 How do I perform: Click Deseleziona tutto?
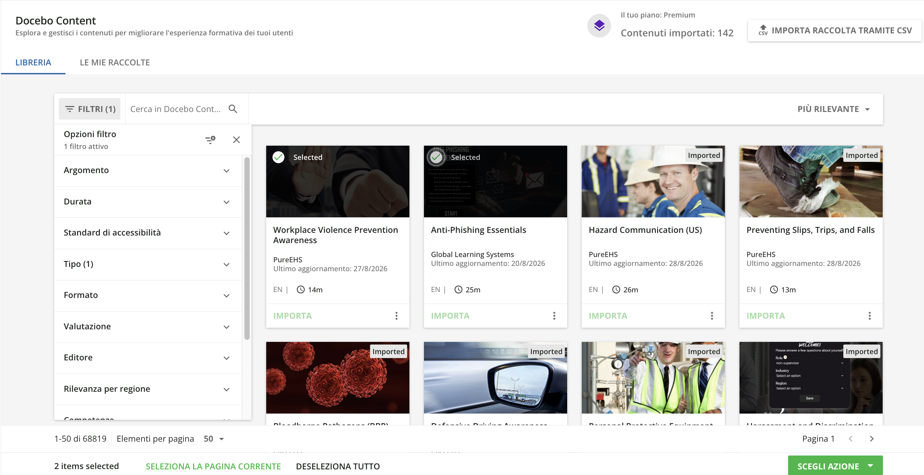[x=338, y=466]
